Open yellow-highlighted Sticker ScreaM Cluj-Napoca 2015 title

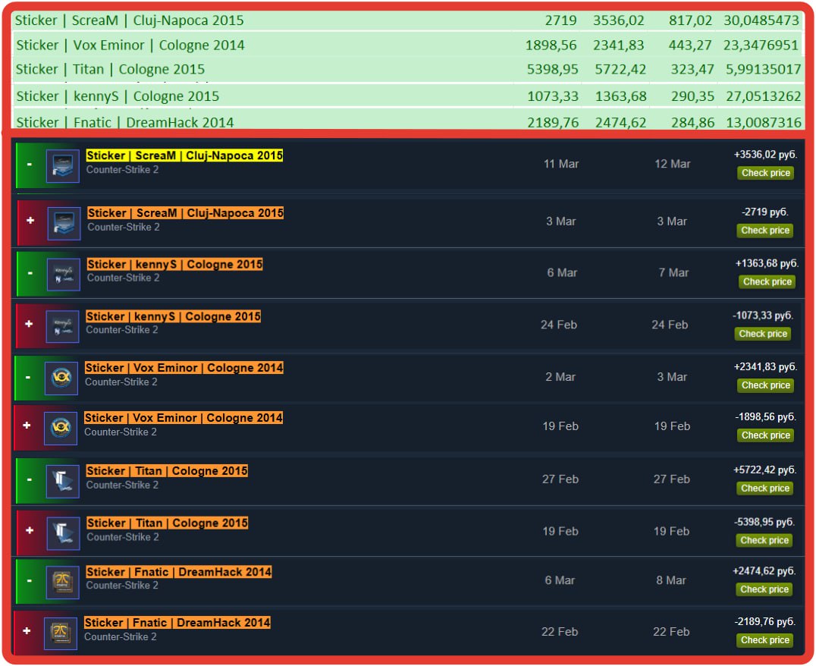pyautogui.click(x=184, y=156)
